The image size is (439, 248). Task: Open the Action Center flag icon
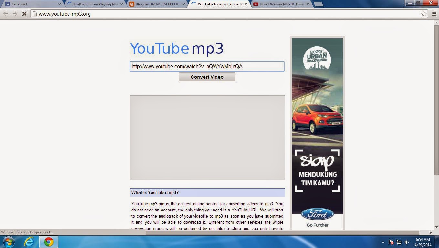[x=391, y=242]
